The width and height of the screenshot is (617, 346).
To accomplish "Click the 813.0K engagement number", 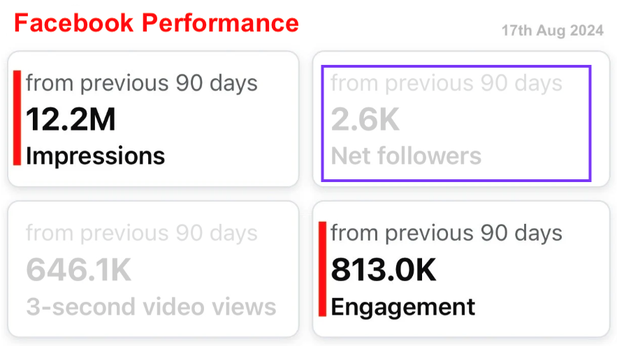I will click(x=383, y=270).
